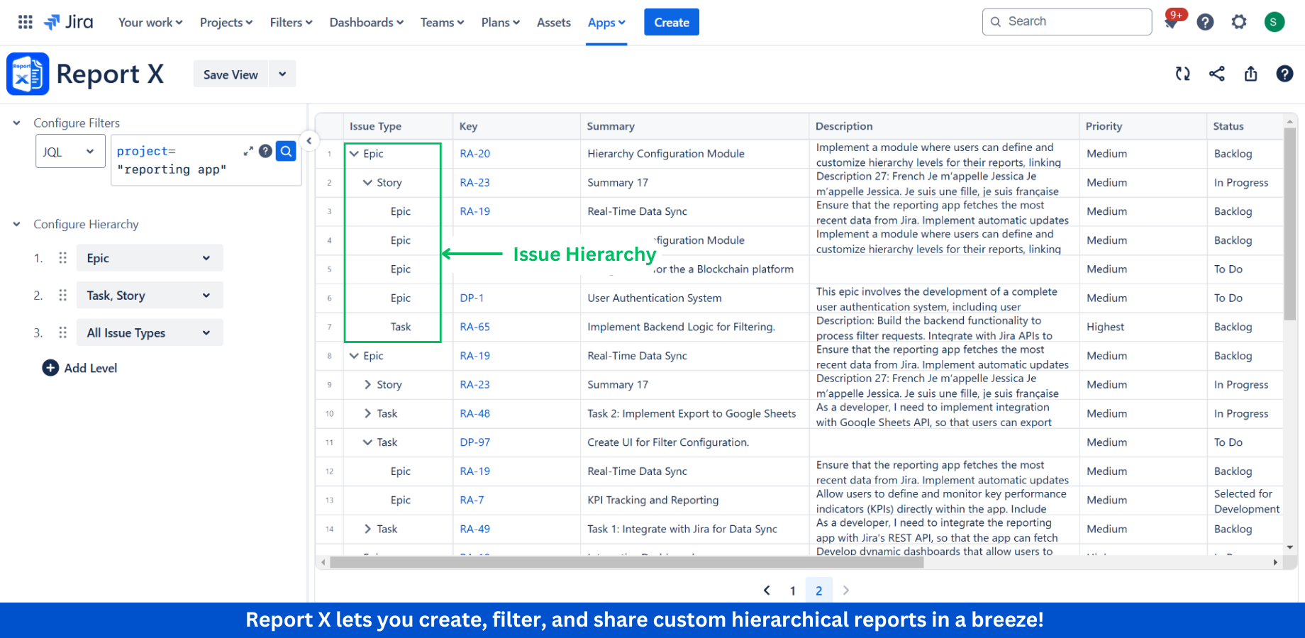Open the Projects menu
Screen dimensions: 1305x638
226,23
